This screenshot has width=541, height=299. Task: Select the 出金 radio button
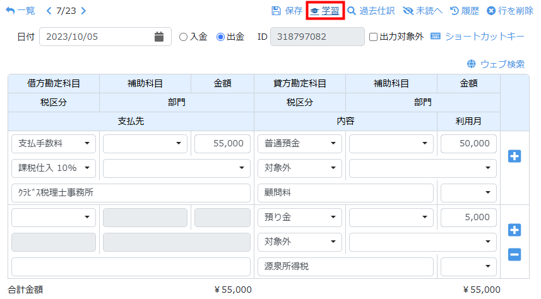tap(220, 37)
